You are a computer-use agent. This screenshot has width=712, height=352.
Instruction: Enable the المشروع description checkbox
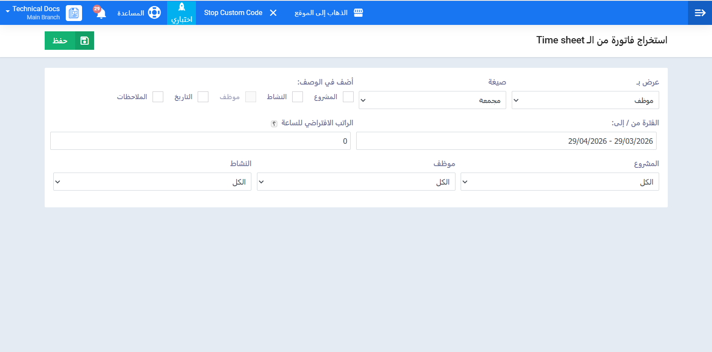pyautogui.click(x=348, y=97)
